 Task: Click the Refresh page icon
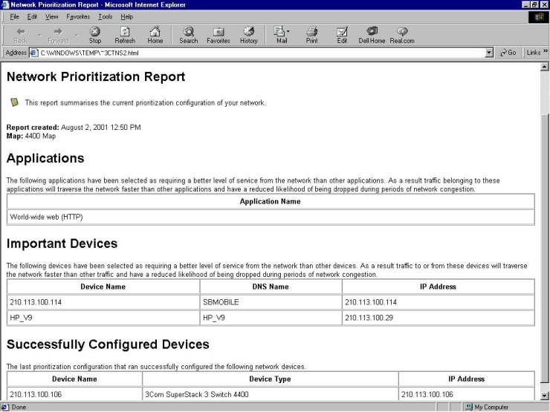[126, 33]
